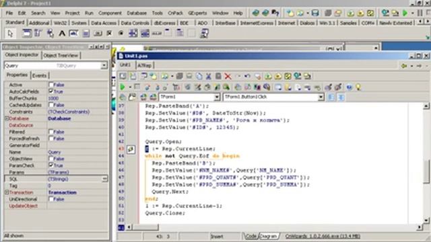The width and height of the screenshot is (431, 242).
Task: Open the TForm1 class dropdown
Action: tap(217, 97)
